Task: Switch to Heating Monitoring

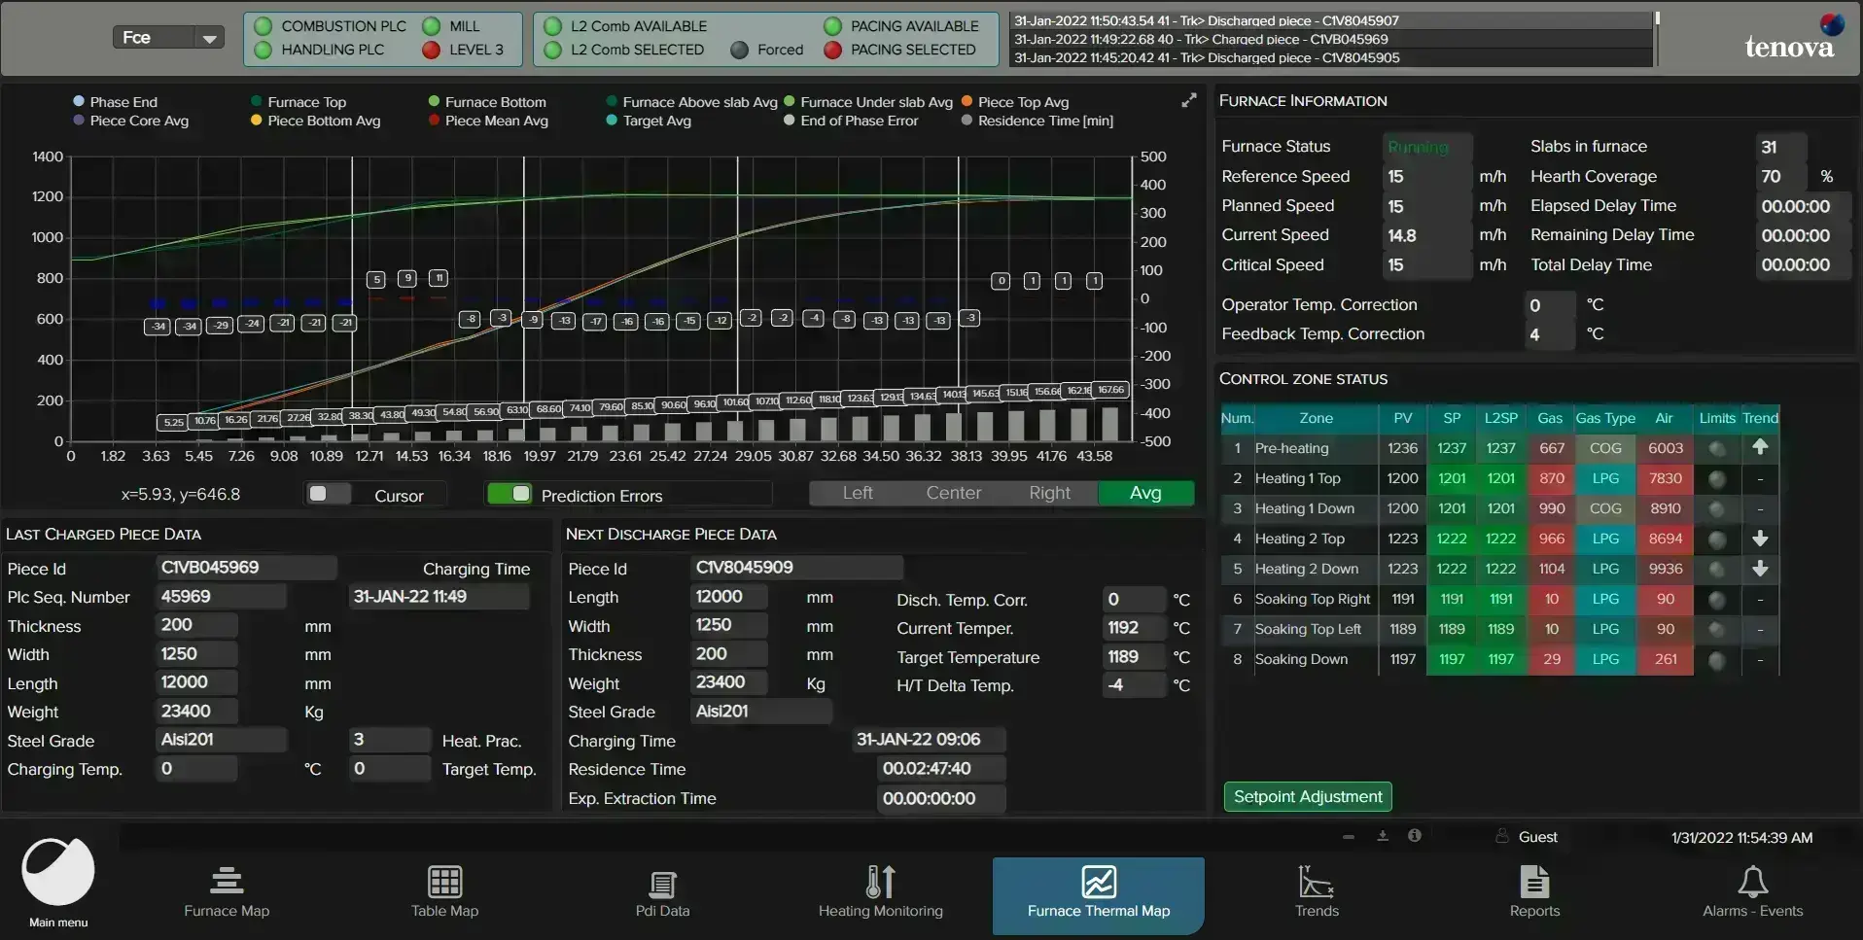Action: [881, 892]
